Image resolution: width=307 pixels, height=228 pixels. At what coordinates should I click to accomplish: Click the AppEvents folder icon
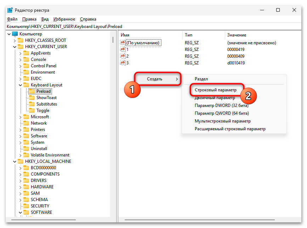point(26,53)
